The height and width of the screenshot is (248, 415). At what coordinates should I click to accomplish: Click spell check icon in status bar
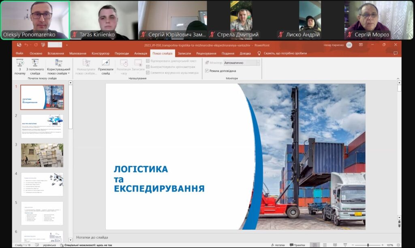point(37,245)
